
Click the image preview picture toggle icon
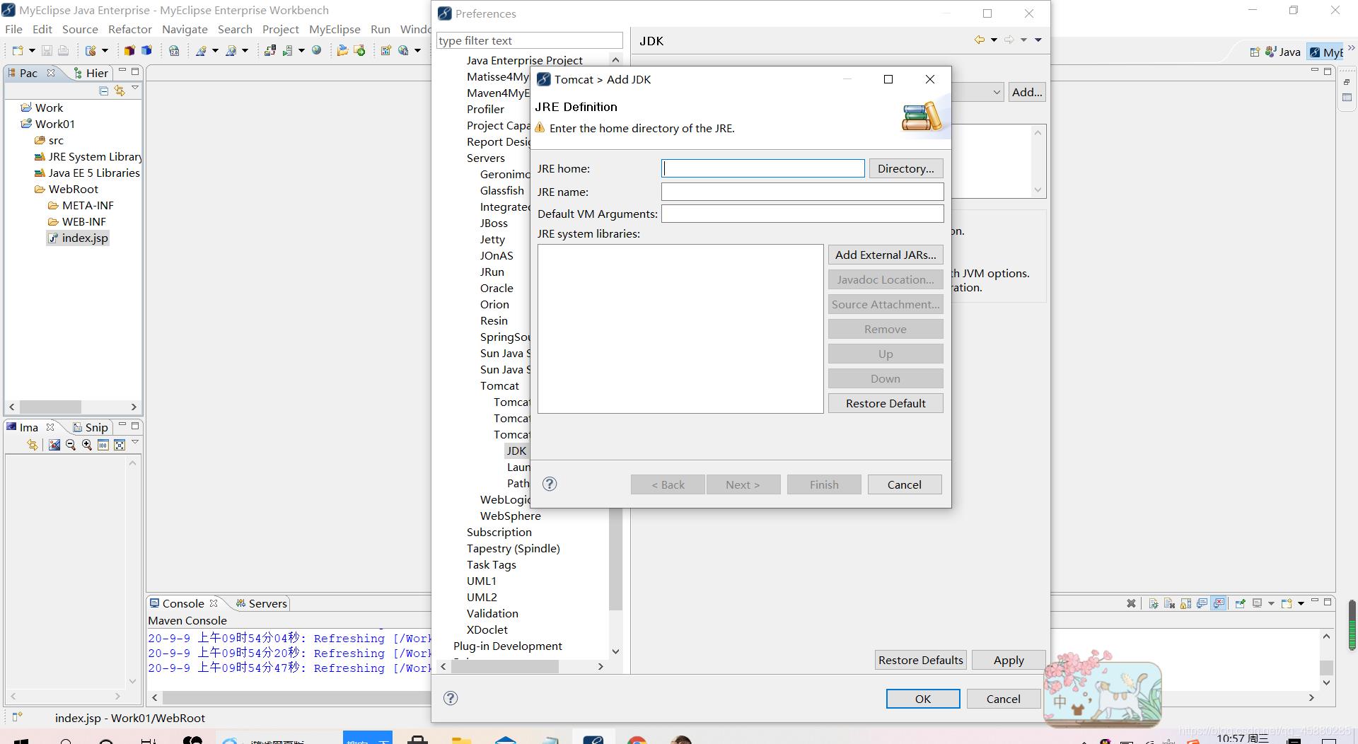(54, 445)
